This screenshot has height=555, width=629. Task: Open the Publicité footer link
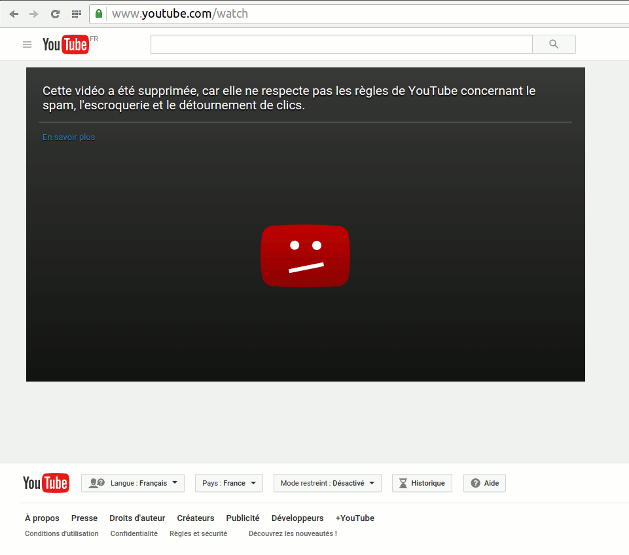point(243,518)
